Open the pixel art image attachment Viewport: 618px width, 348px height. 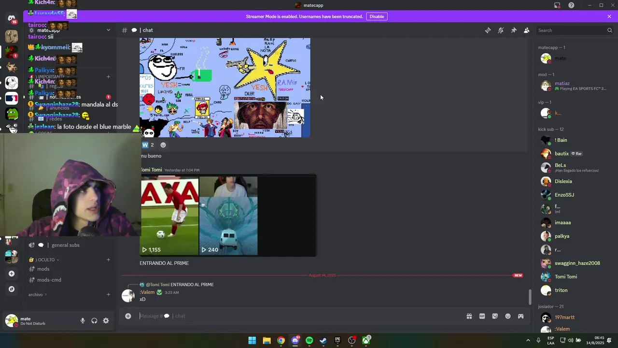point(225,87)
